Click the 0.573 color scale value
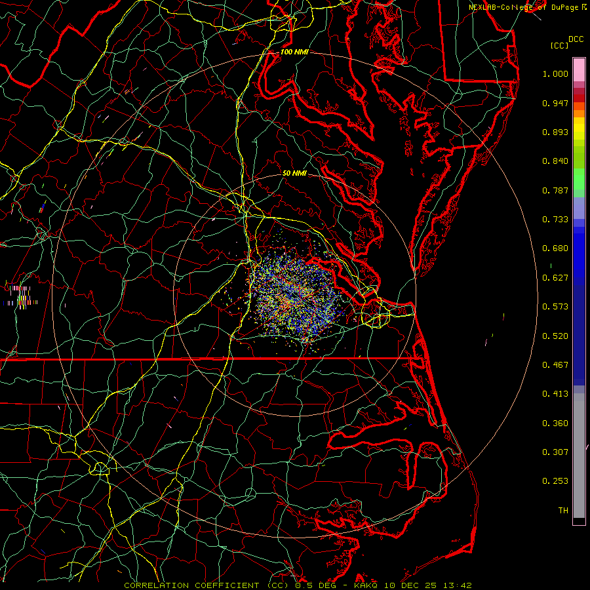Image resolution: width=590 pixels, height=590 pixels. [555, 307]
